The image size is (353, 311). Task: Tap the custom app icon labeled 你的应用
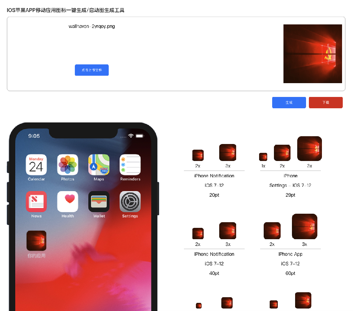[36, 241]
